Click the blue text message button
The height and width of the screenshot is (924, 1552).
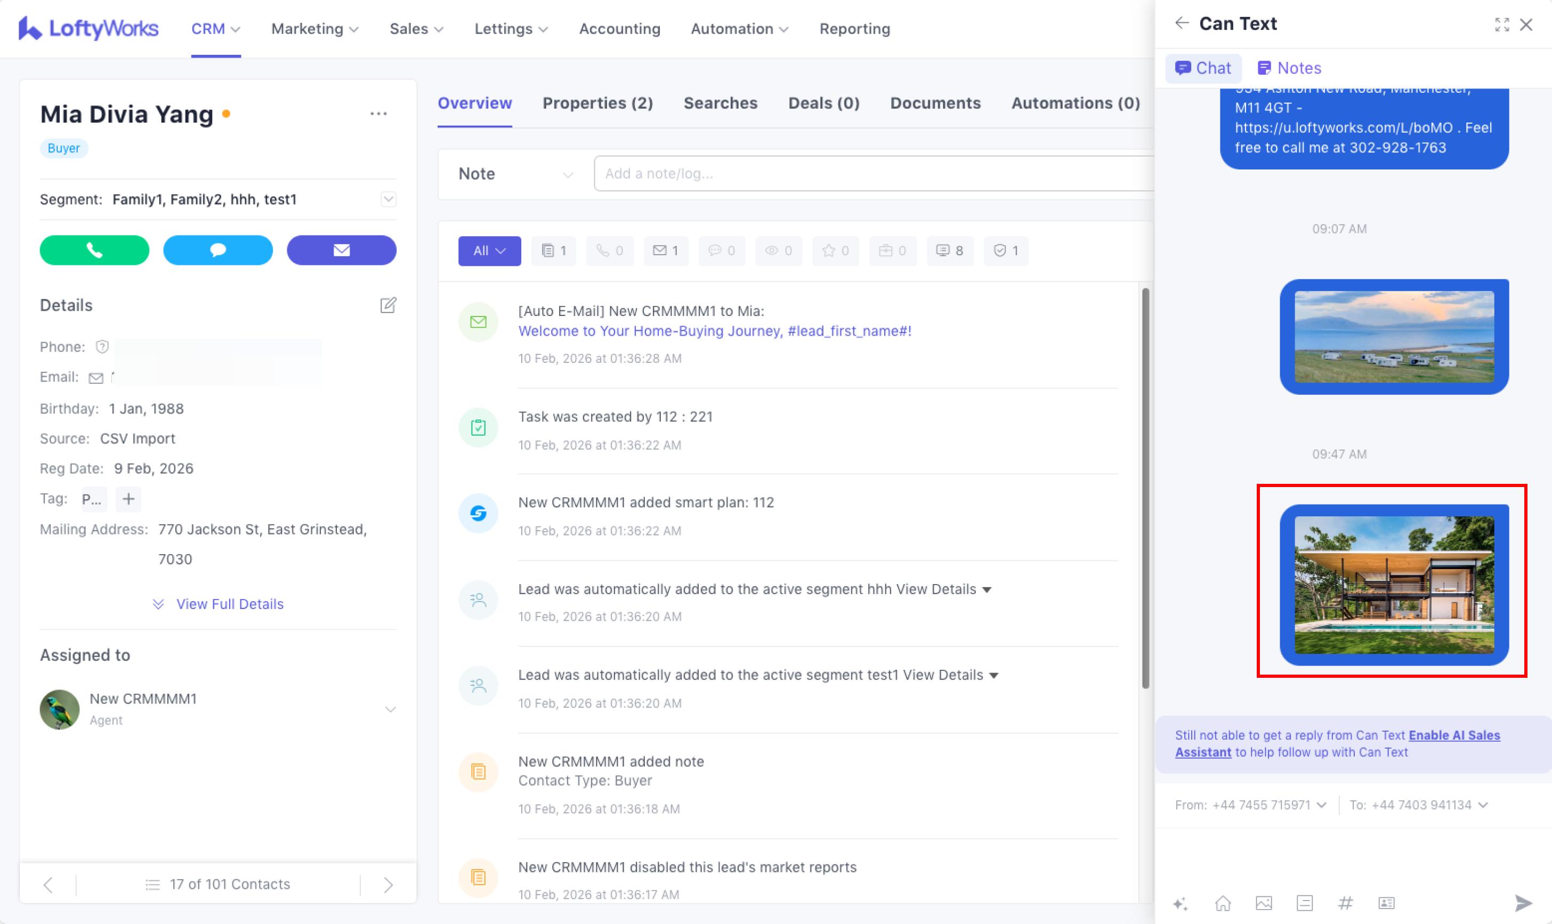click(x=217, y=250)
